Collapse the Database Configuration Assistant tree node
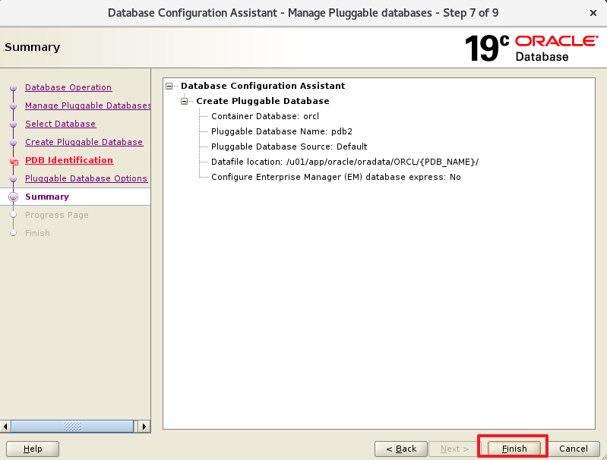 (x=169, y=86)
